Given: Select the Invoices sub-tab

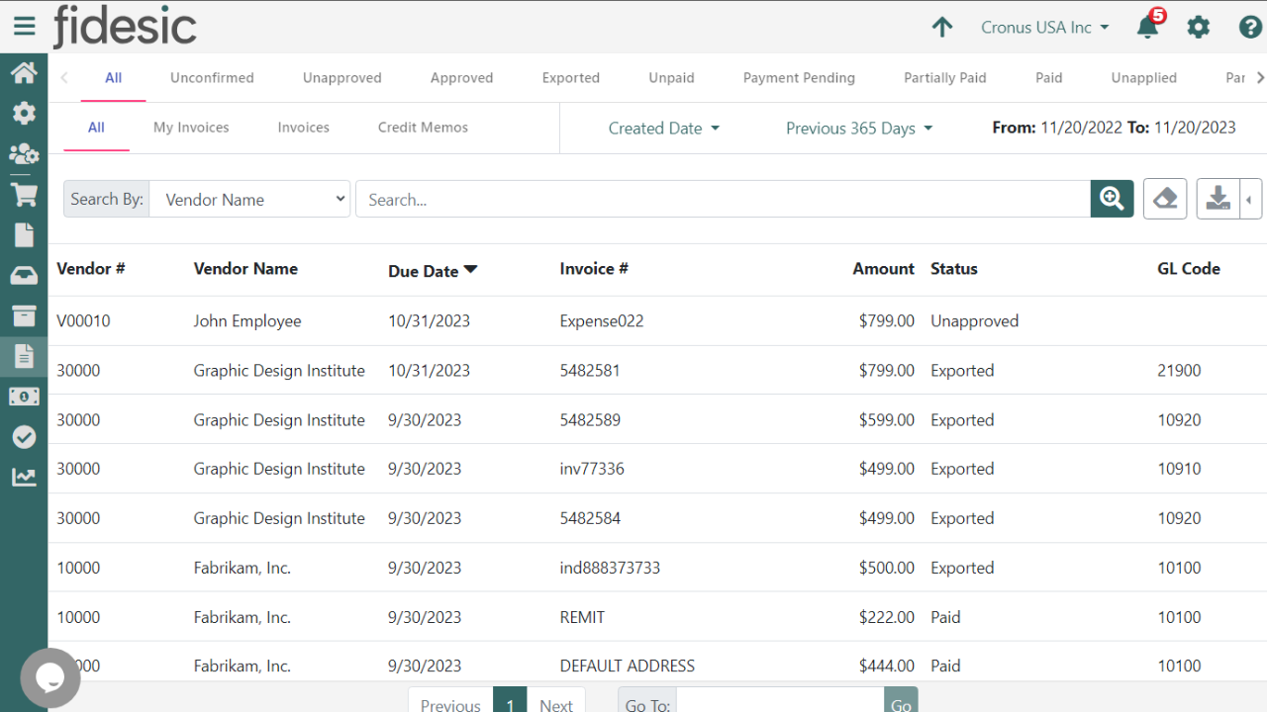Looking at the screenshot, I should point(303,127).
